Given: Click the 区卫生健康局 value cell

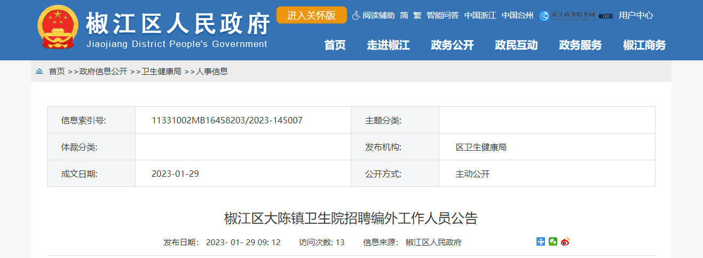Looking at the screenshot, I should (x=547, y=147).
